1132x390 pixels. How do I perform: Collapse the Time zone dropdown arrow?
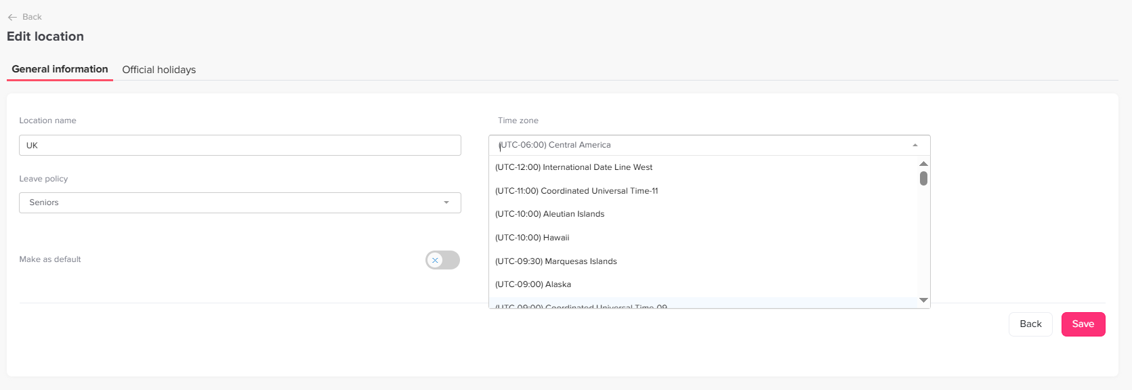click(x=915, y=145)
